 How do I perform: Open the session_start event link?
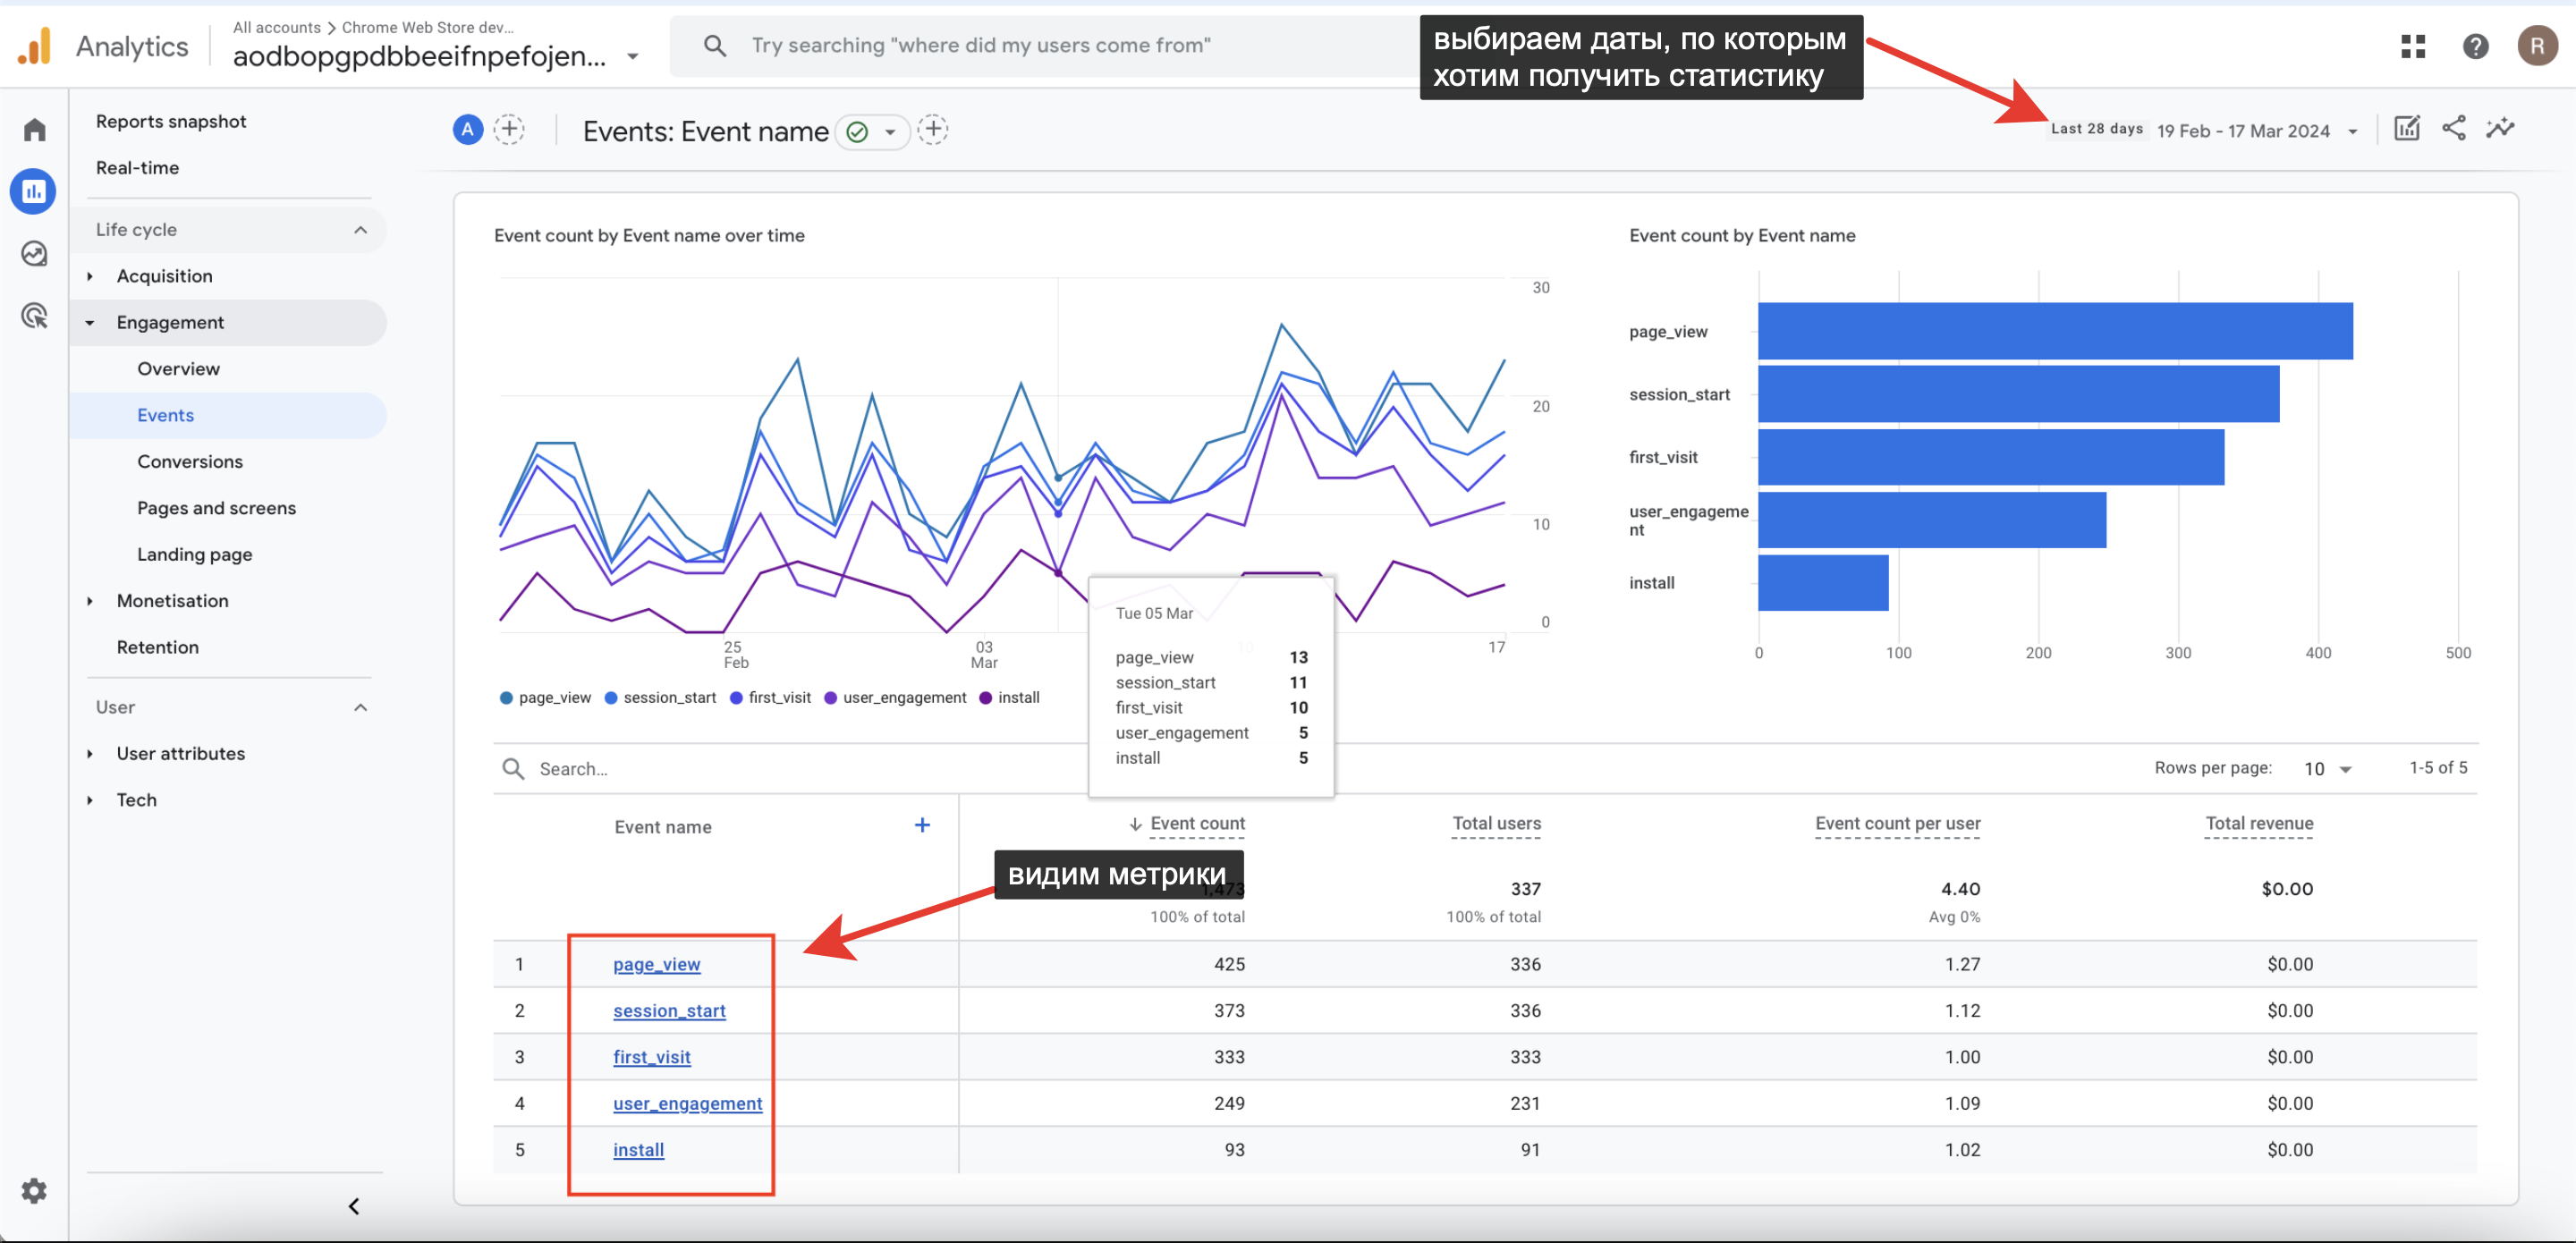tap(669, 1011)
